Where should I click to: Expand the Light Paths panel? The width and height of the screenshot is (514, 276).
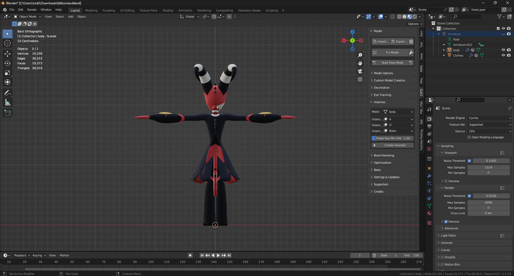(x=448, y=236)
